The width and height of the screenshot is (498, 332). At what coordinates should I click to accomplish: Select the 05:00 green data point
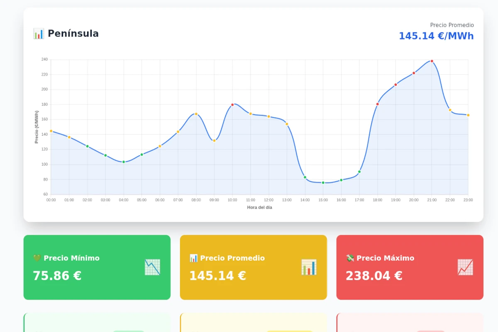[142, 154]
